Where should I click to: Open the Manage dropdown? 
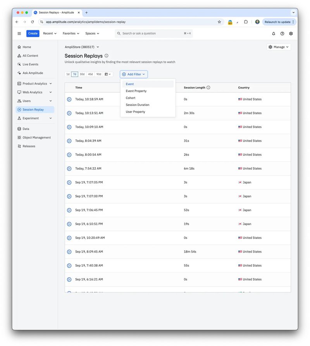coord(279,47)
